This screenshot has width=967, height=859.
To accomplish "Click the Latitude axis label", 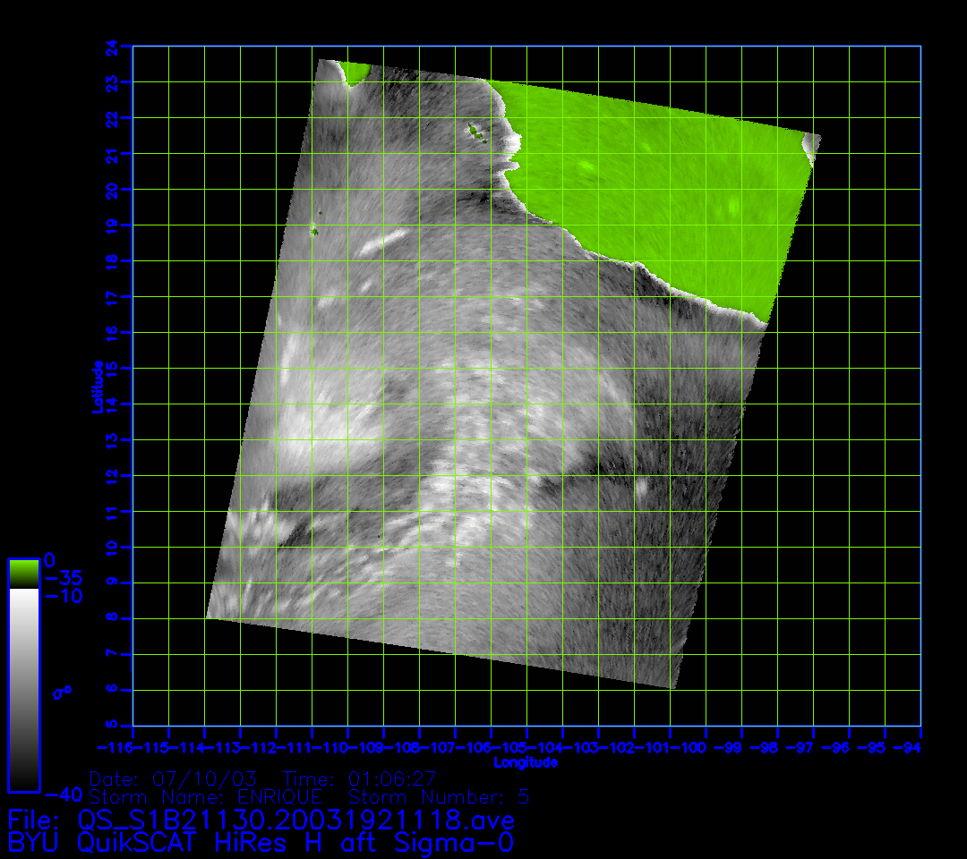I will click(x=97, y=387).
